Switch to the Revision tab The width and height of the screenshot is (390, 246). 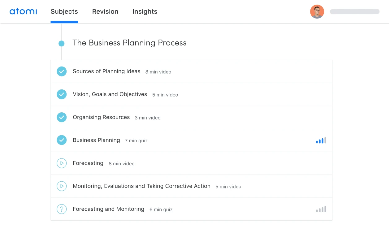pos(105,12)
